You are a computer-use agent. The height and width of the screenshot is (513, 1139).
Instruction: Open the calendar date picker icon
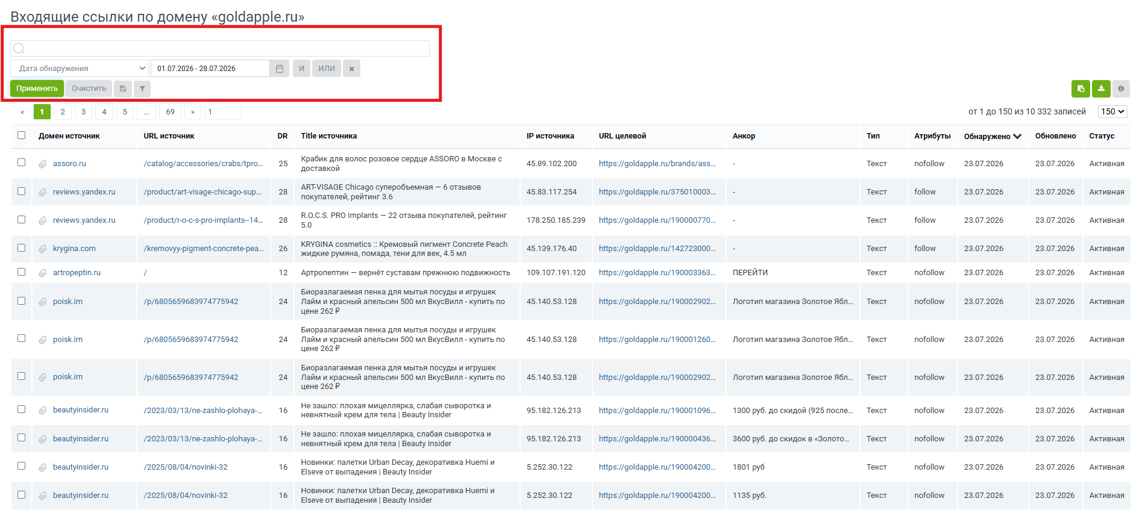[x=280, y=69]
